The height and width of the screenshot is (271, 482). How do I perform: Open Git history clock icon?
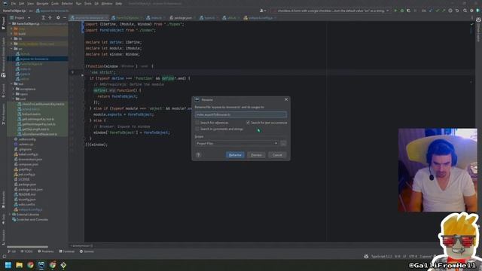point(450,11)
